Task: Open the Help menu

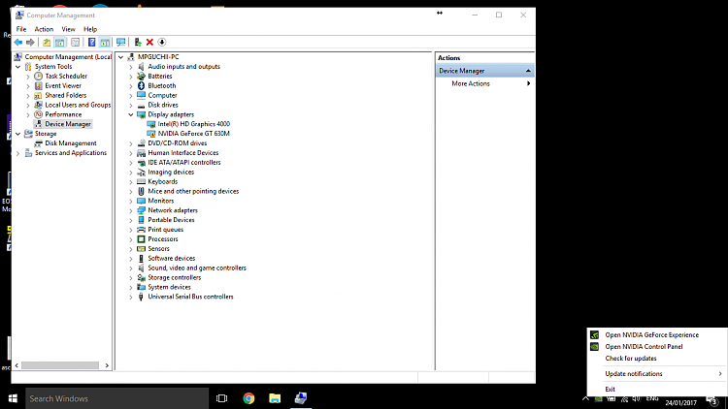Action: (90, 29)
